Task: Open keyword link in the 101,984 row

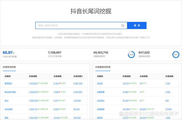Action: coord(101,109)
